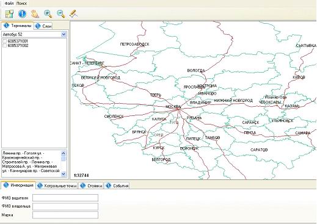The width and height of the screenshot is (317, 224).
Task: Click route description scroll up arrow
Action: click(64, 153)
